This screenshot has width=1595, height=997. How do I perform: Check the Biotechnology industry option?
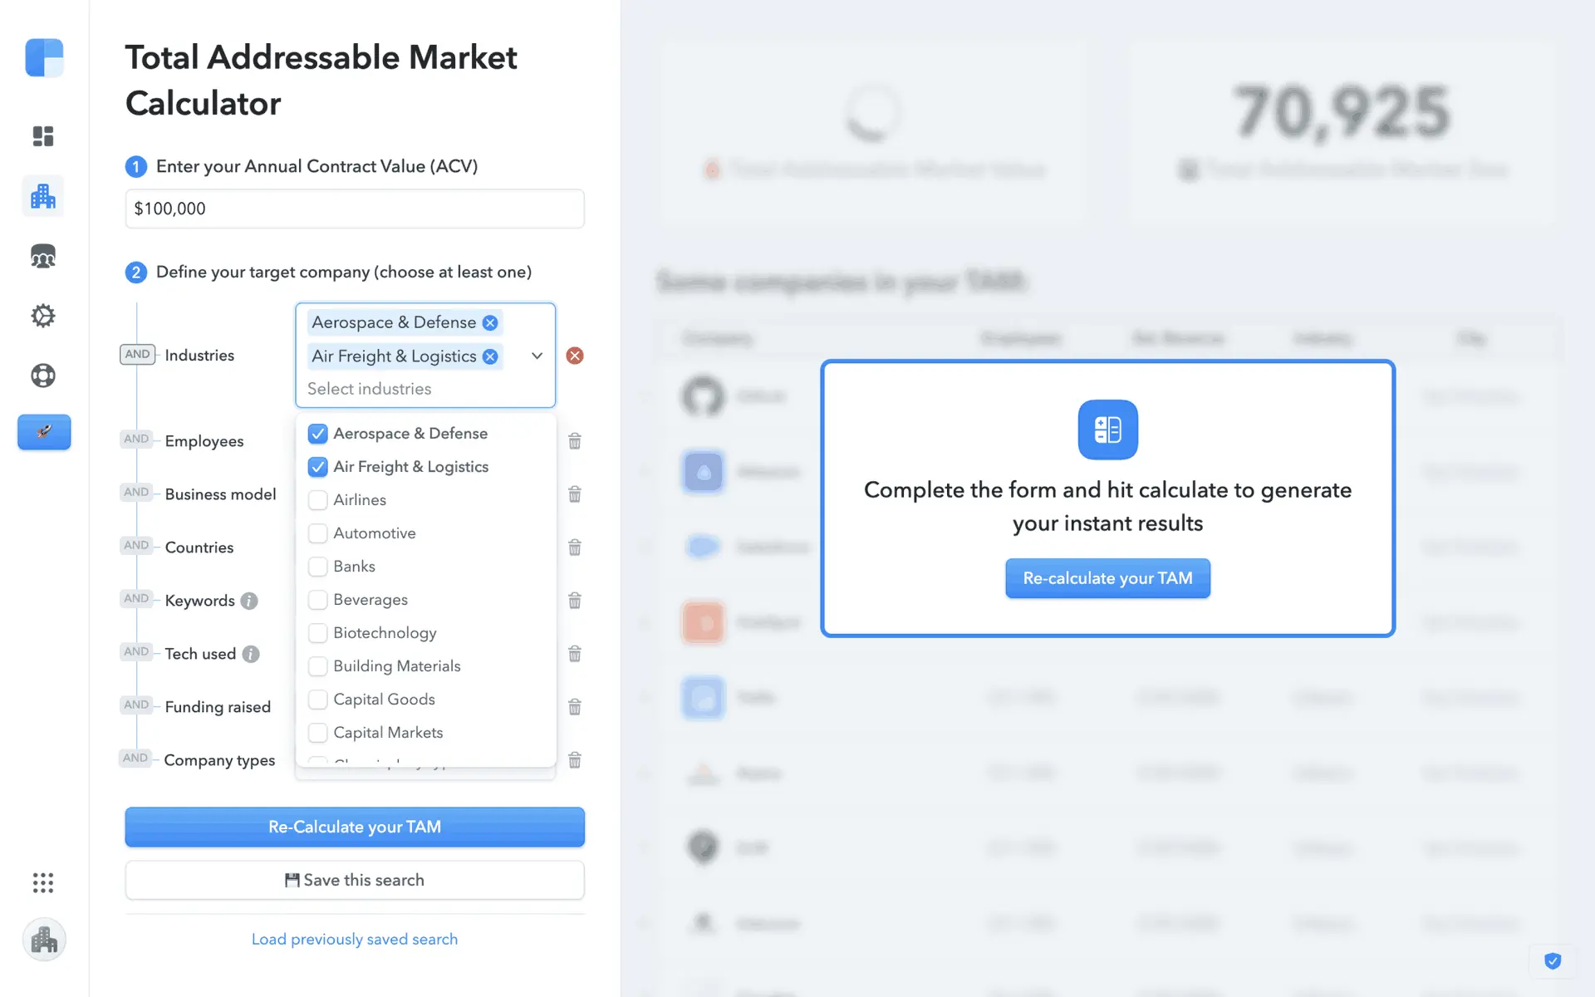tap(317, 633)
